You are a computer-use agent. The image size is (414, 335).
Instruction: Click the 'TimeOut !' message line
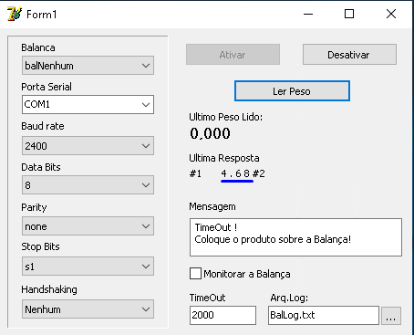[x=216, y=227]
